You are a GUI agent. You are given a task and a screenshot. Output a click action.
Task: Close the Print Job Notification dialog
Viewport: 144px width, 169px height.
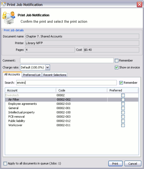(139, 4)
